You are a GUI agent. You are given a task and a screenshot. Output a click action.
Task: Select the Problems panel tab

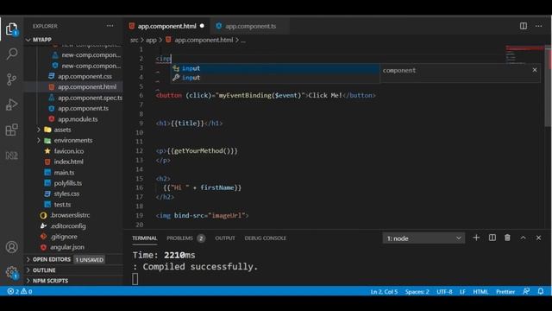(x=180, y=238)
